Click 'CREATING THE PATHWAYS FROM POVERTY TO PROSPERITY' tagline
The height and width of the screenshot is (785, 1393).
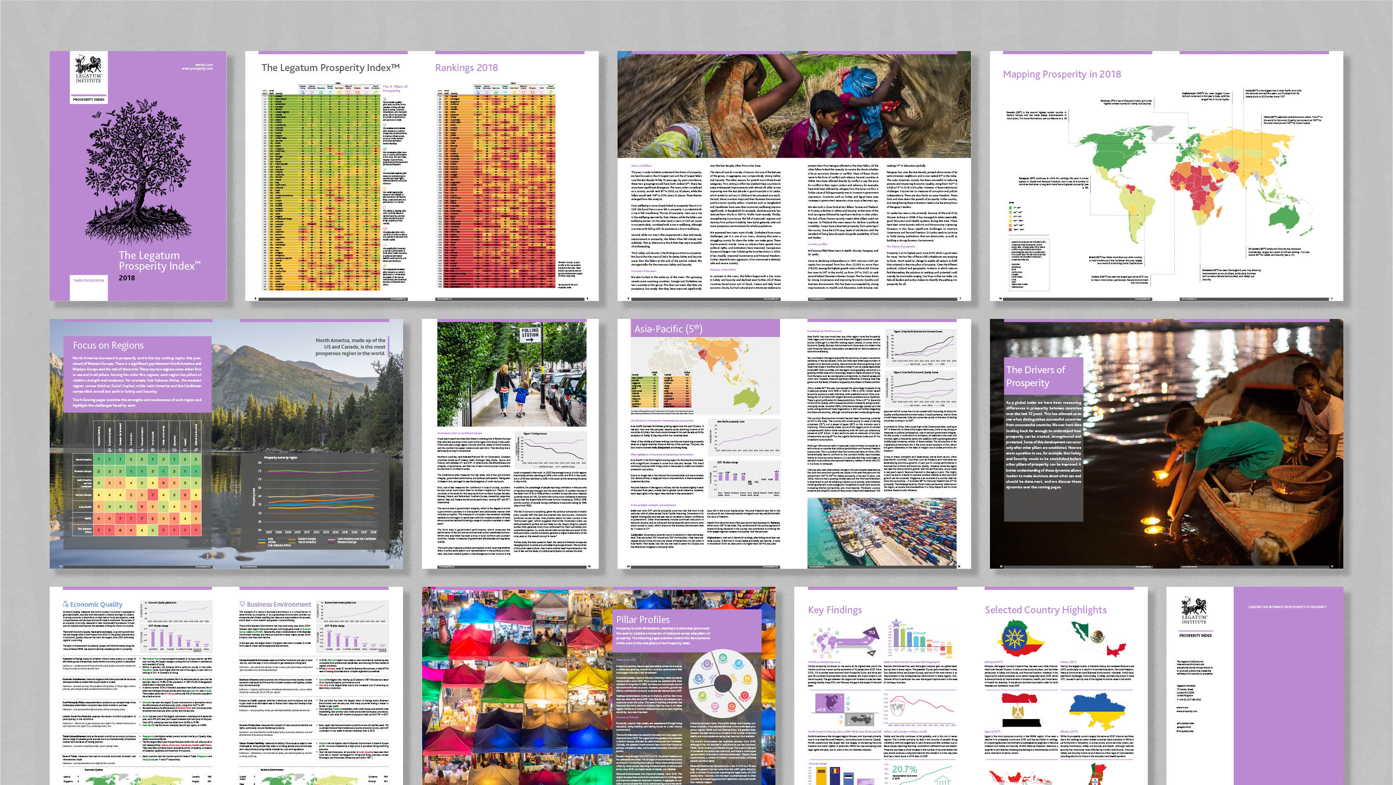point(1288,607)
